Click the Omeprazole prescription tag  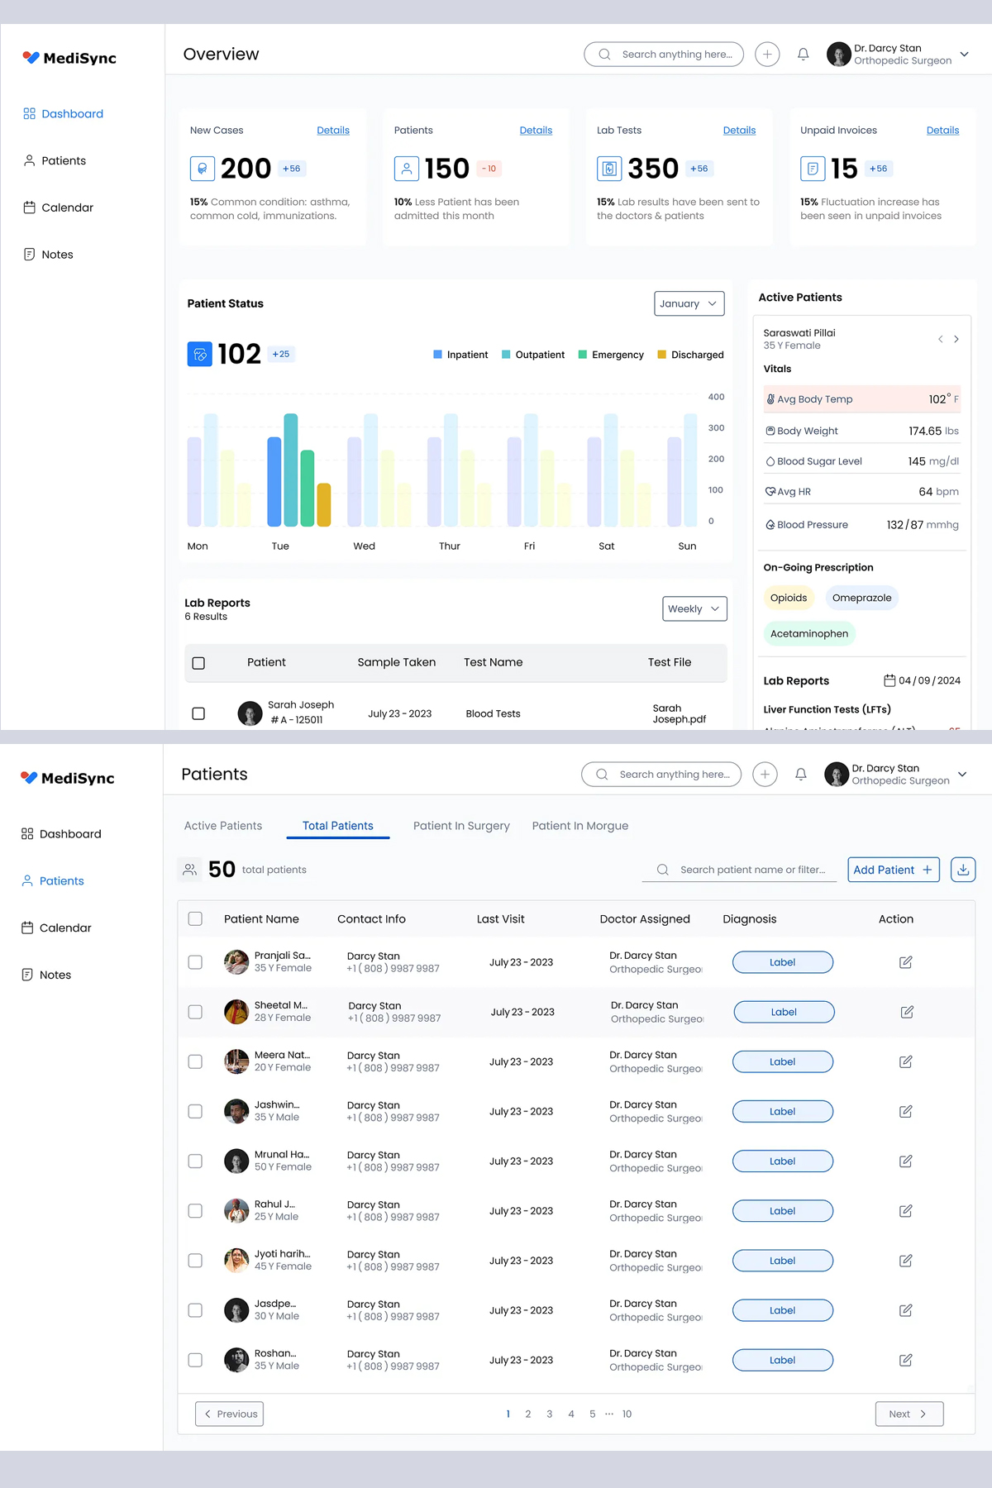[862, 598]
